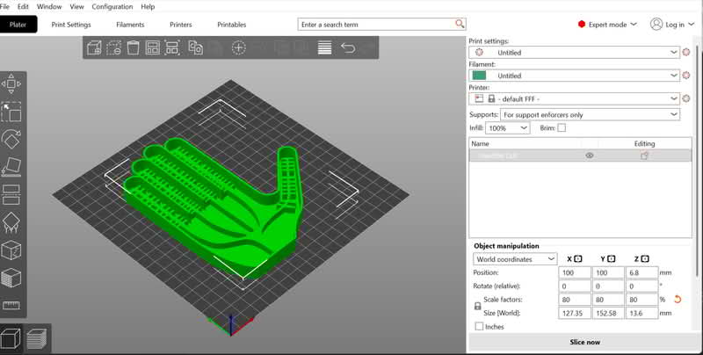Toggle Z axis reset button
Image resolution: width=703 pixels, height=355 pixels.
tap(645, 258)
